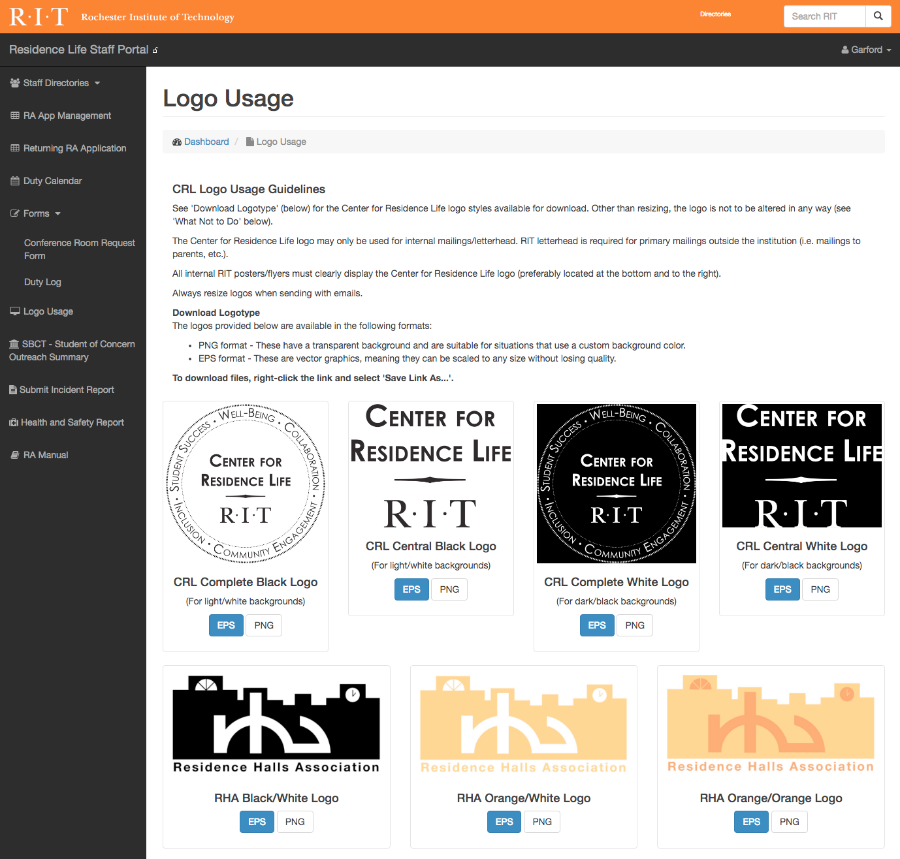Expand the Staff Directories dropdown
This screenshot has width=900, height=859.
click(56, 83)
